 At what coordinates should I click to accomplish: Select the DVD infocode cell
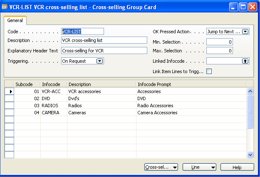pos(54,98)
